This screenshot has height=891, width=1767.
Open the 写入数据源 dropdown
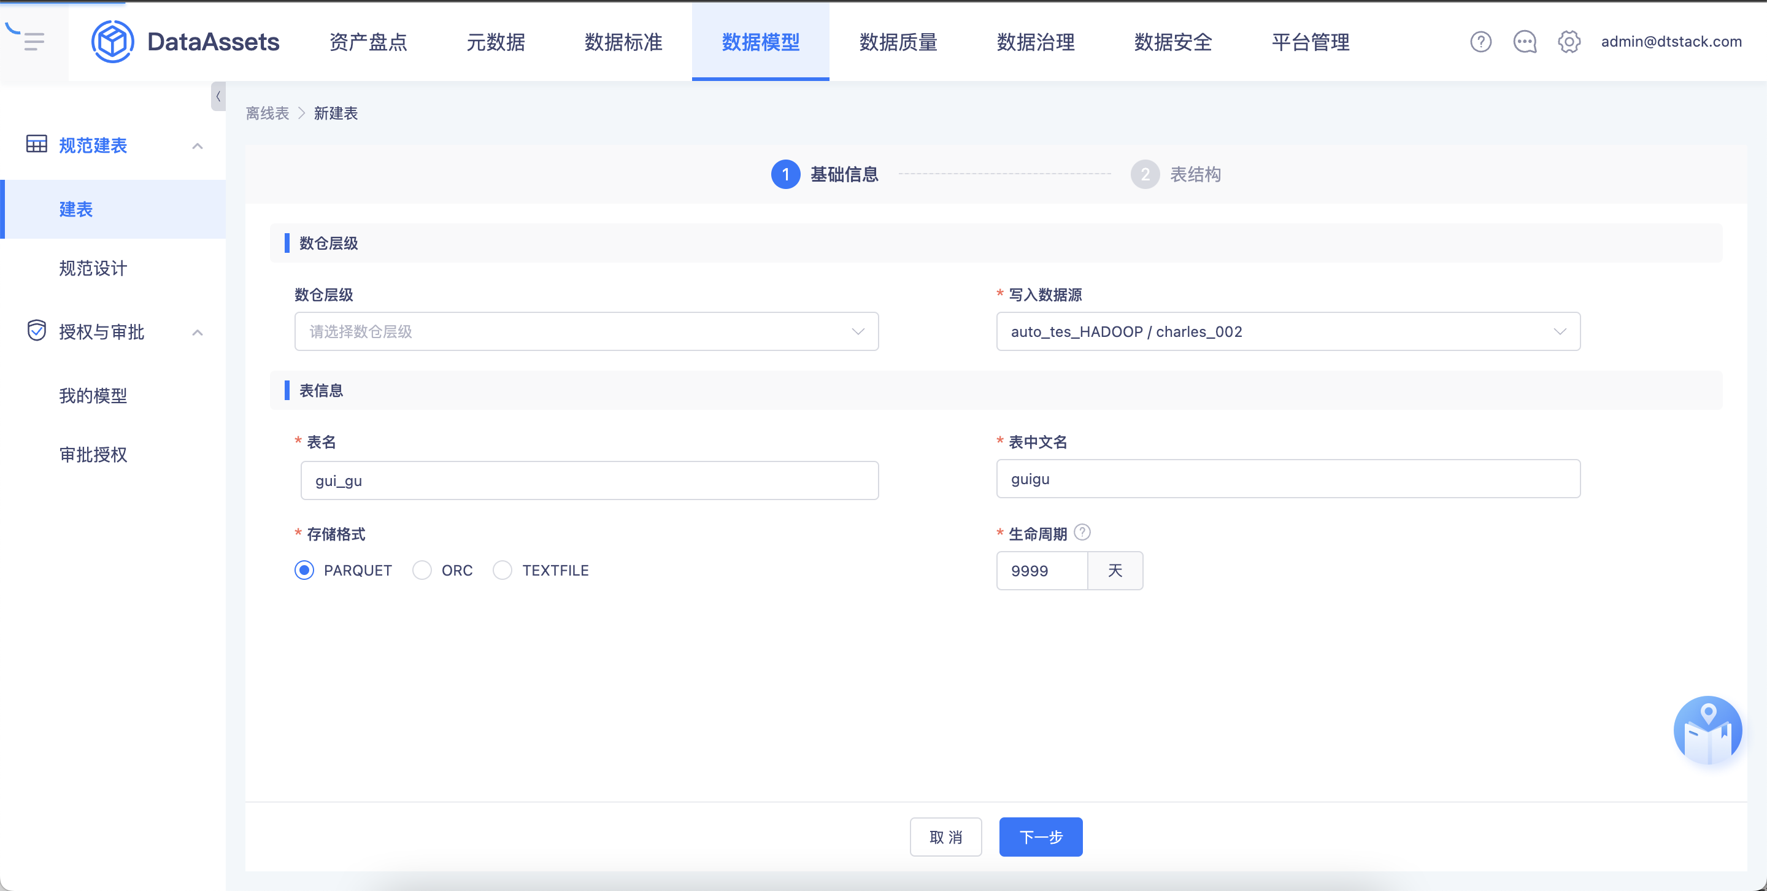tap(1288, 331)
